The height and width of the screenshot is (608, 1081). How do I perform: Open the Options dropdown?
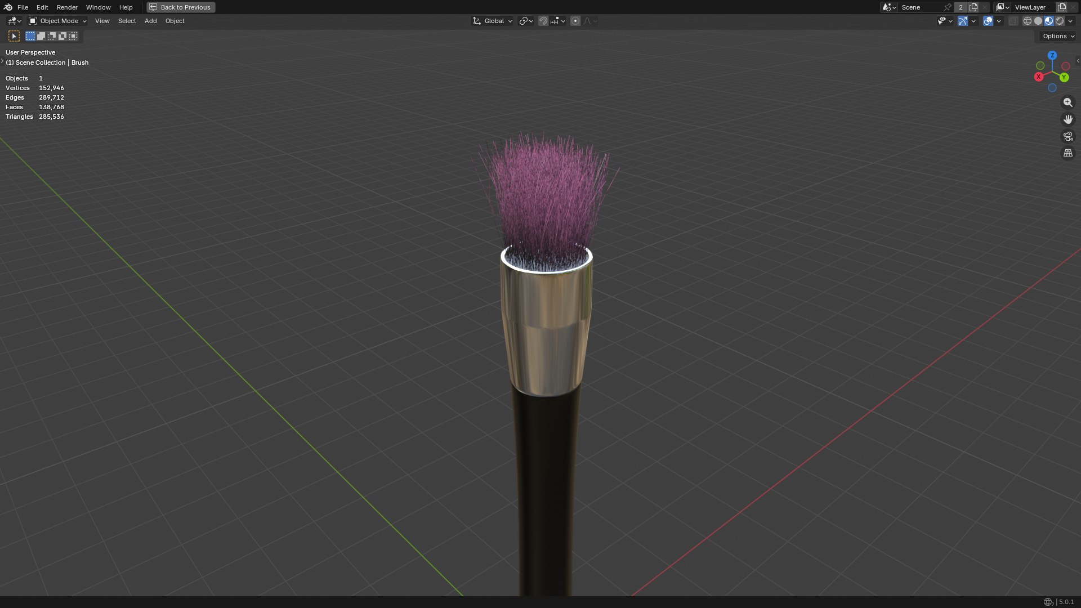coord(1058,36)
